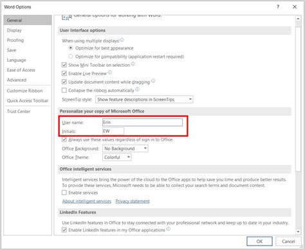Click the Cancel button
This screenshot has width=305, height=250.
coord(288,241)
